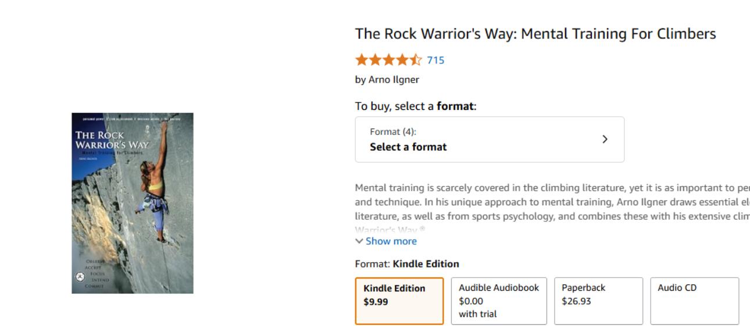Viewport: 750px width, 336px height.
Task: Expand description with Show more
Action: (391, 241)
